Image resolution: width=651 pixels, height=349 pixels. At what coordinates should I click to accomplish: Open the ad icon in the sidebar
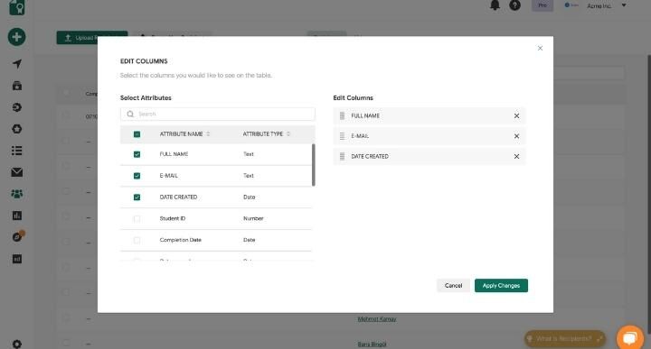point(16,259)
